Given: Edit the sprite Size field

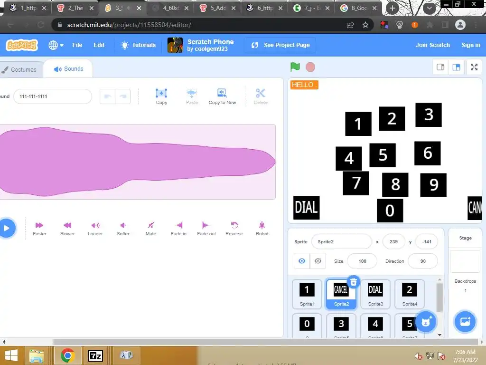Looking at the screenshot, I should click(362, 261).
